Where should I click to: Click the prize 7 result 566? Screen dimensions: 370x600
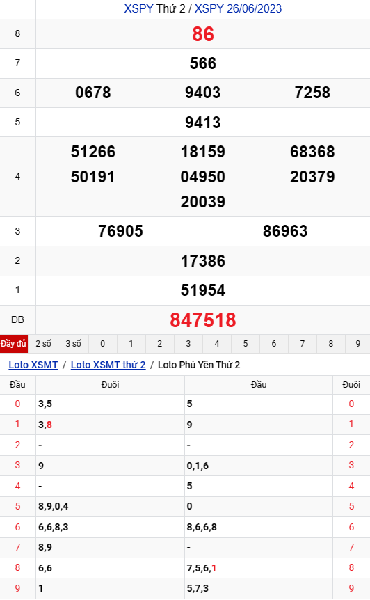(203, 63)
